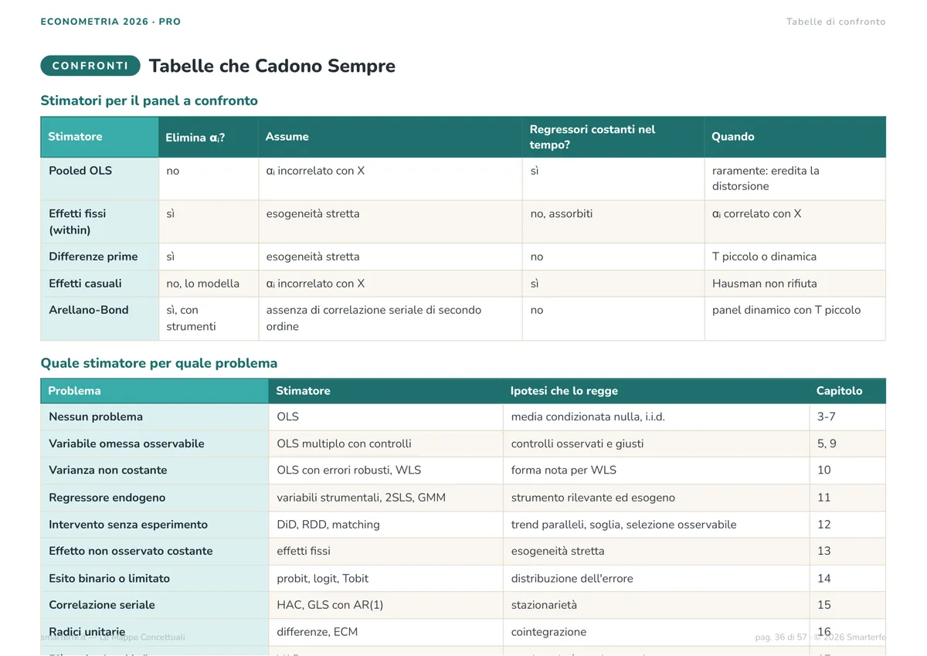
Task: Click the cell "no, assorbiti"
Action: [613, 222]
